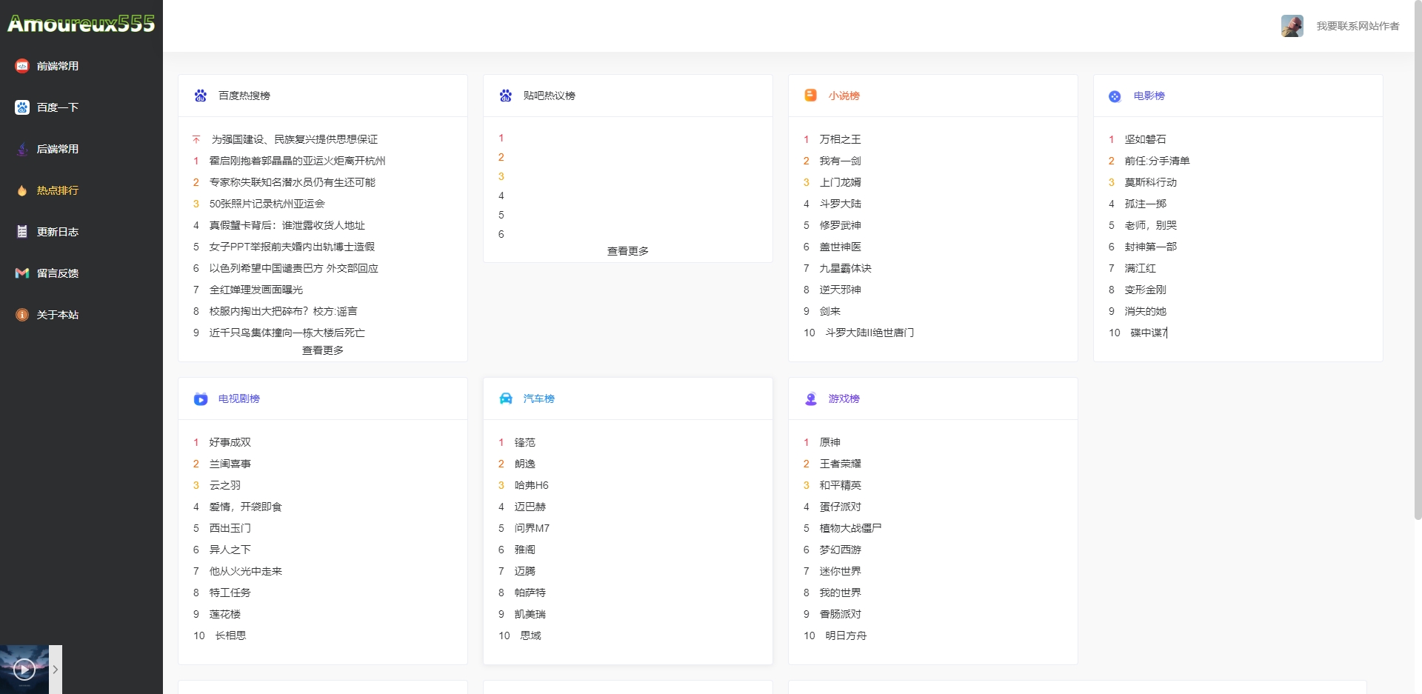This screenshot has height=694, width=1422.
Task: Open the 电影榜 title link
Action: (1149, 96)
